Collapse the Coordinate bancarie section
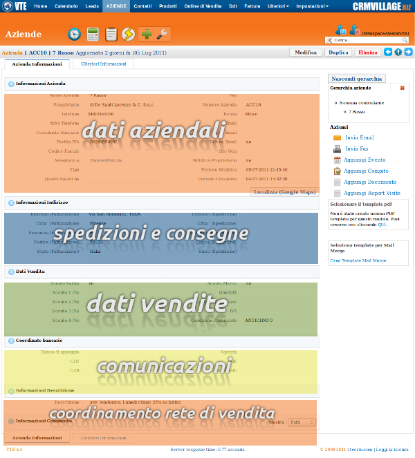The width and height of the screenshot is (415, 458). [x=11, y=341]
